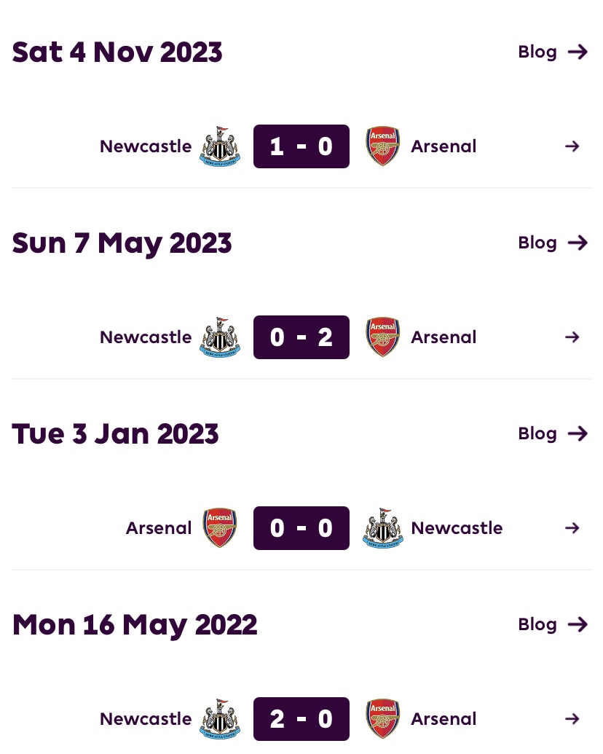Click Newcastle crest in 16 May 2022 match
Viewport: 603px width, 754px height.
click(219, 719)
